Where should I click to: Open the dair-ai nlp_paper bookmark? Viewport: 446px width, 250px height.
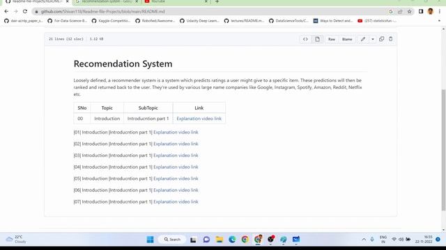(24, 21)
